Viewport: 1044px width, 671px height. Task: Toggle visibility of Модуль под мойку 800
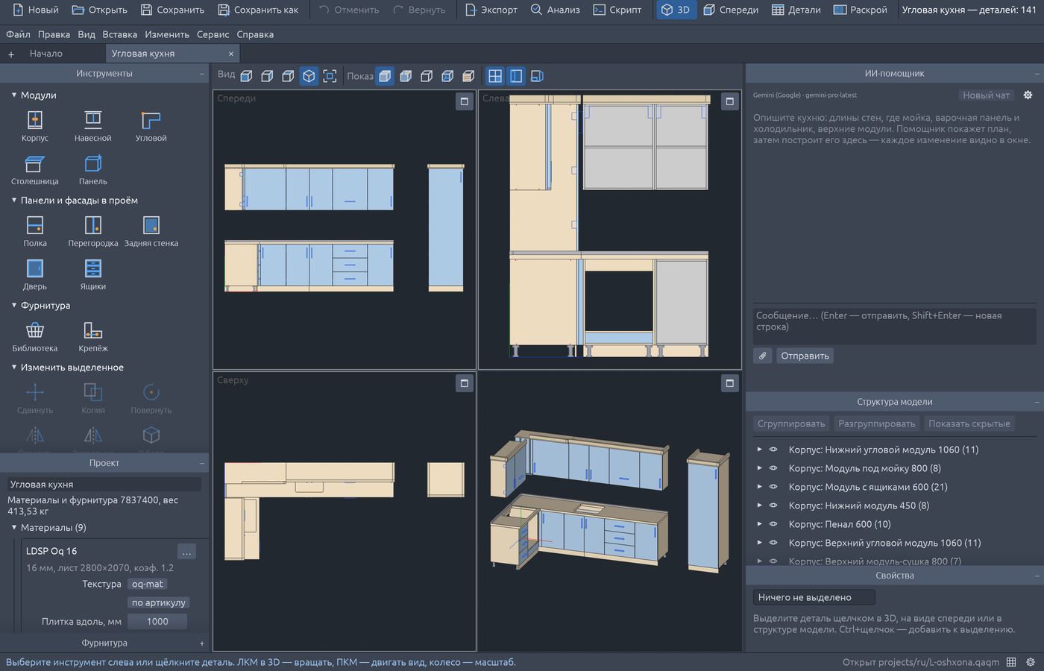(773, 468)
